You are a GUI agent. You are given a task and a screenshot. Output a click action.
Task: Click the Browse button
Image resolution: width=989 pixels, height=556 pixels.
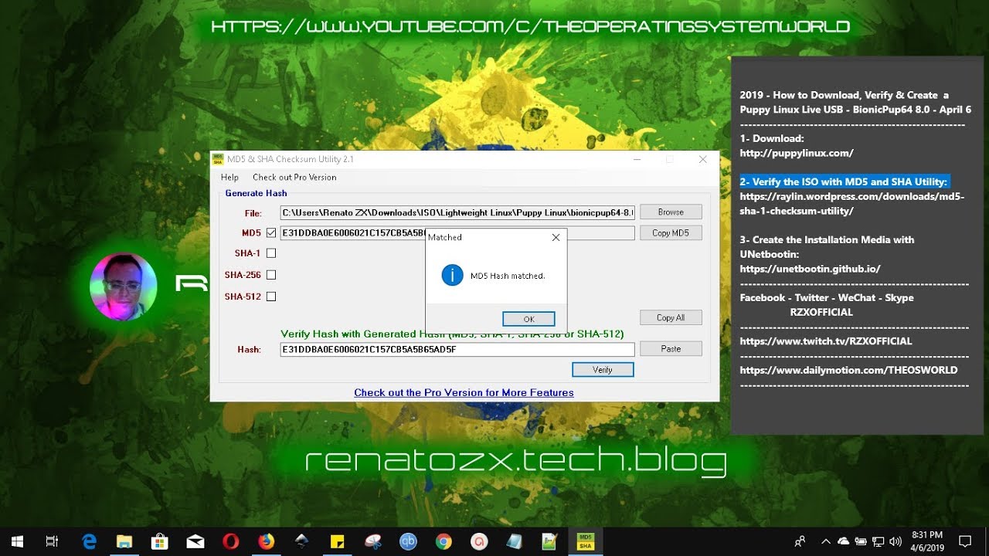(671, 212)
